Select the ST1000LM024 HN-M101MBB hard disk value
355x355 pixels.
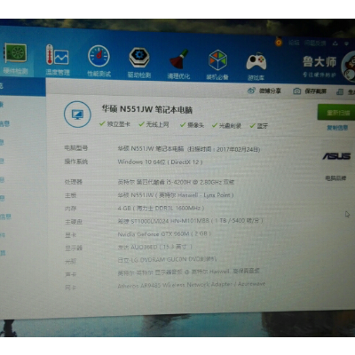pos(190,221)
